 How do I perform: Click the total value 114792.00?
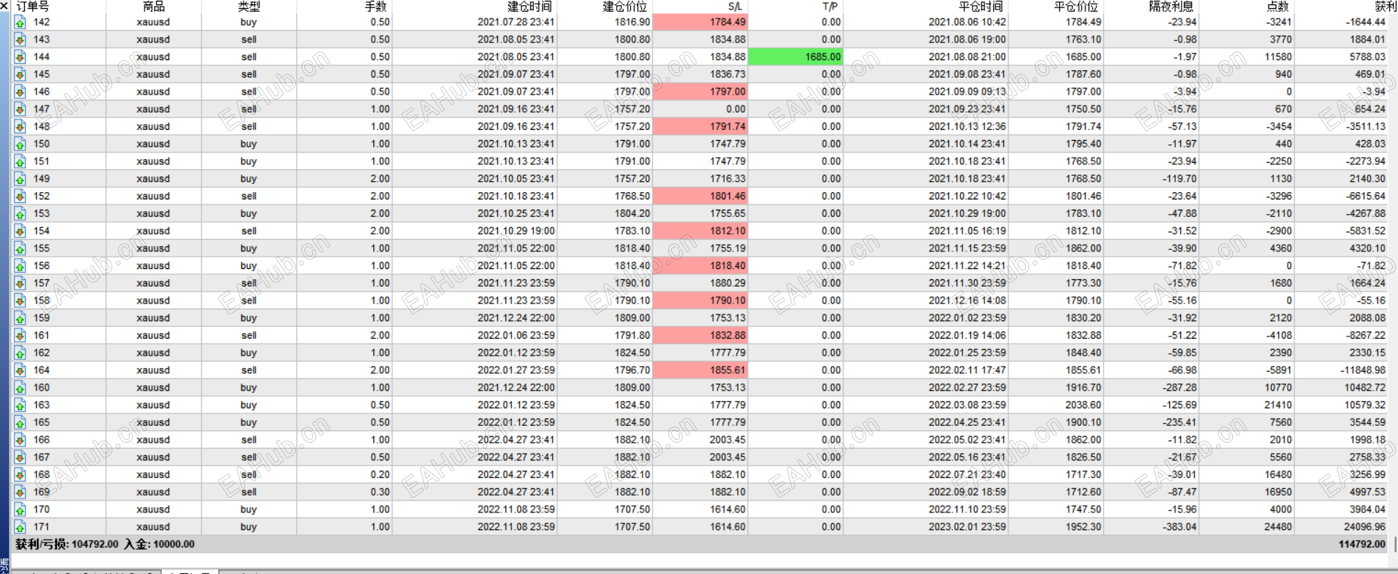pyautogui.click(x=1362, y=545)
